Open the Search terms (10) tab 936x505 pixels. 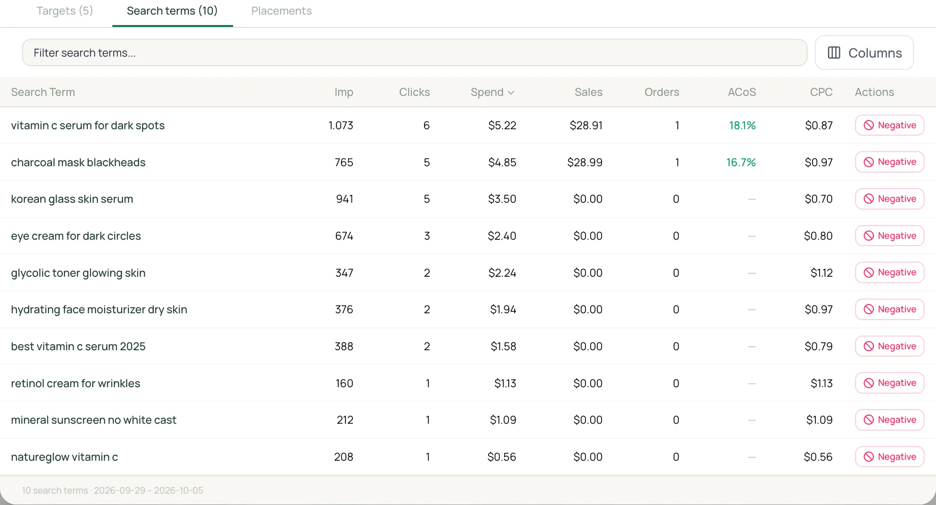coord(172,11)
